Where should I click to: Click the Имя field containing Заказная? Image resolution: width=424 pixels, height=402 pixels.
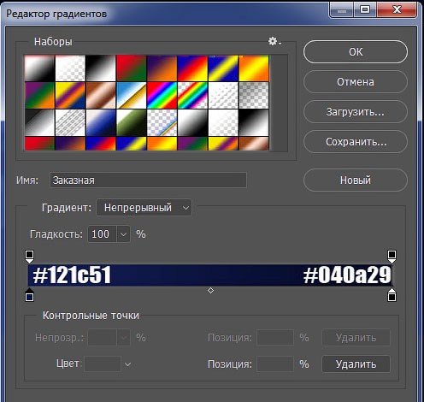point(148,180)
